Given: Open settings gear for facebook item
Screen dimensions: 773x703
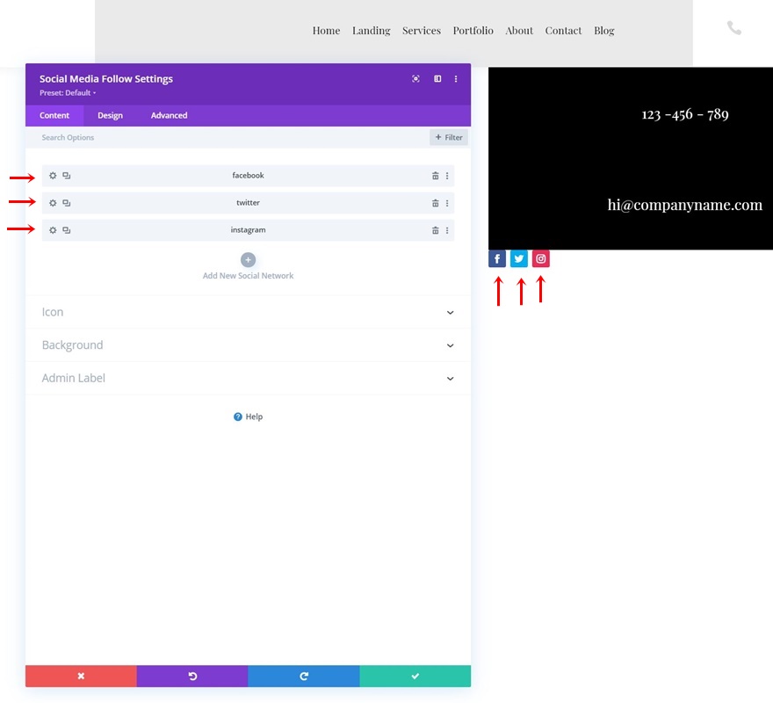Looking at the screenshot, I should tap(53, 176).
